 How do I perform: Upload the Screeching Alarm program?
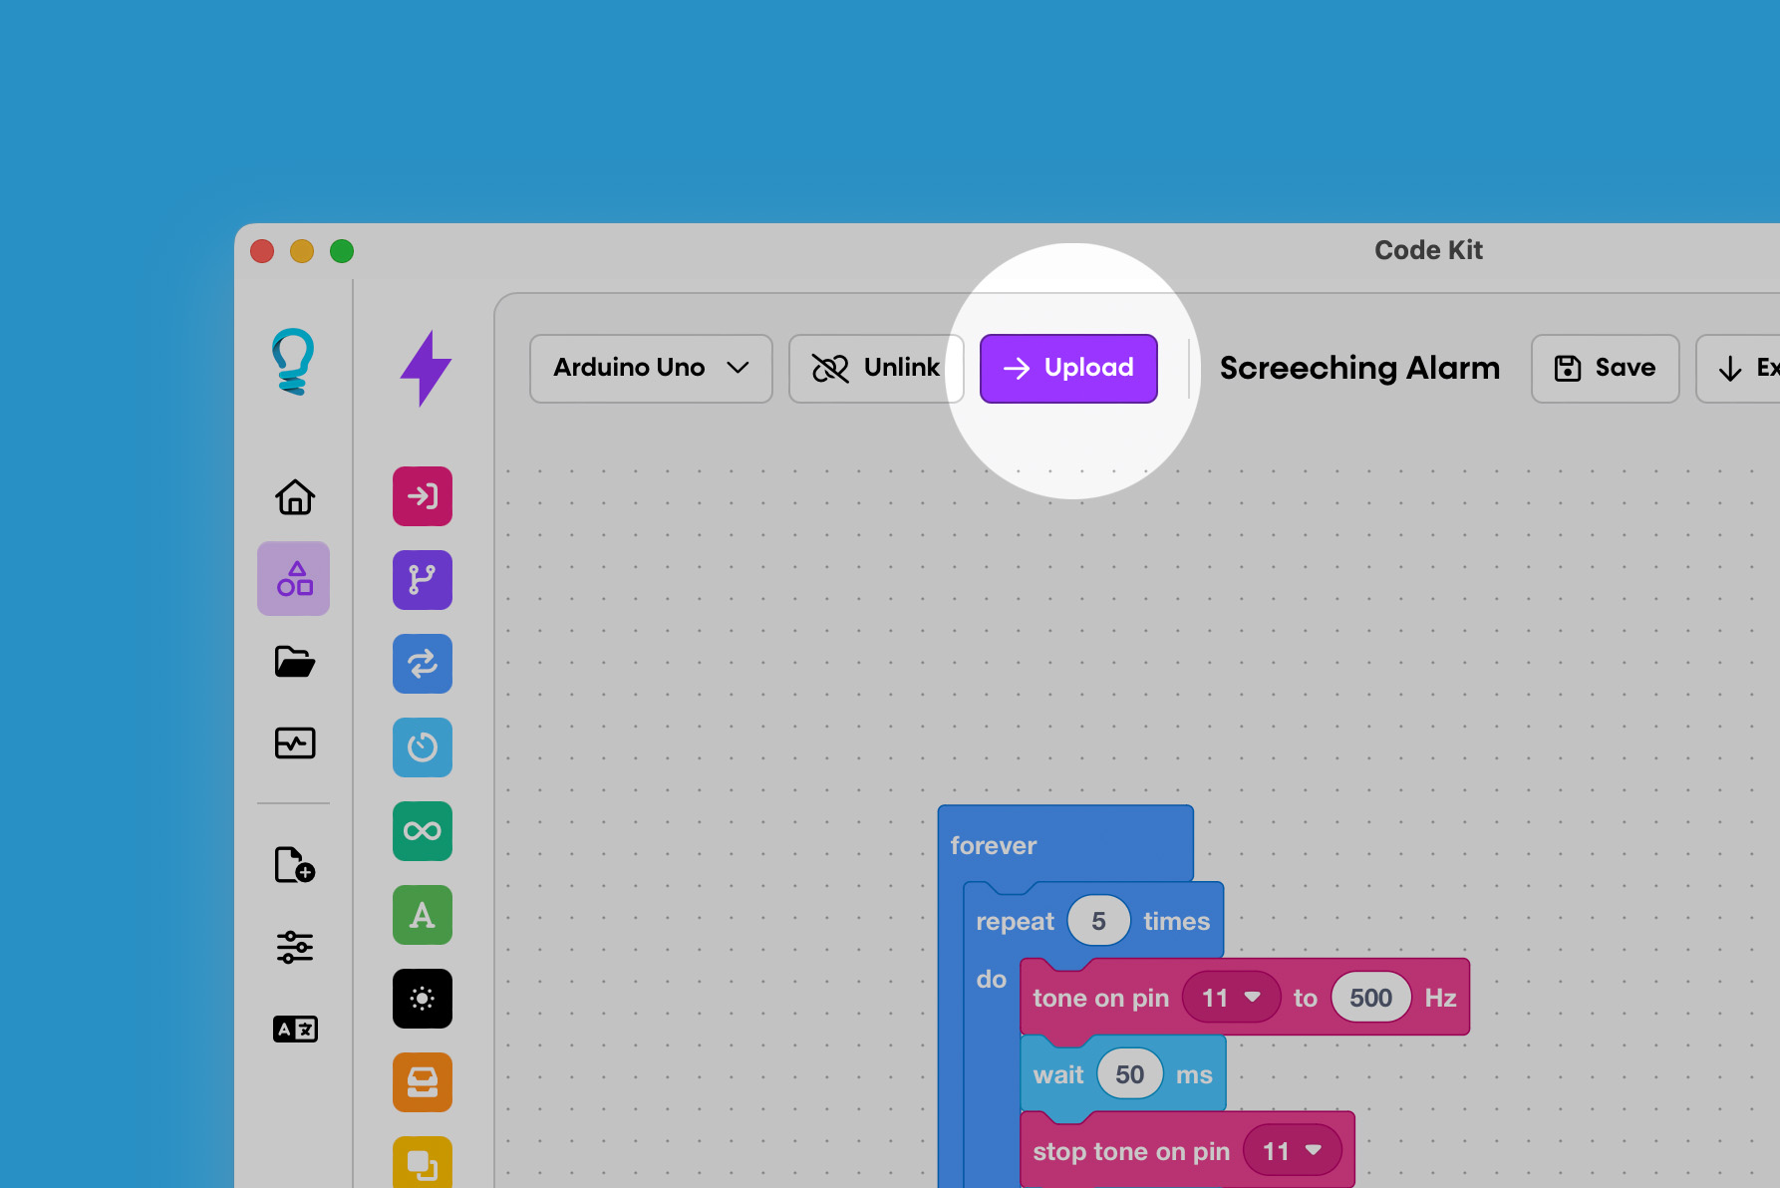(1067, 368)
